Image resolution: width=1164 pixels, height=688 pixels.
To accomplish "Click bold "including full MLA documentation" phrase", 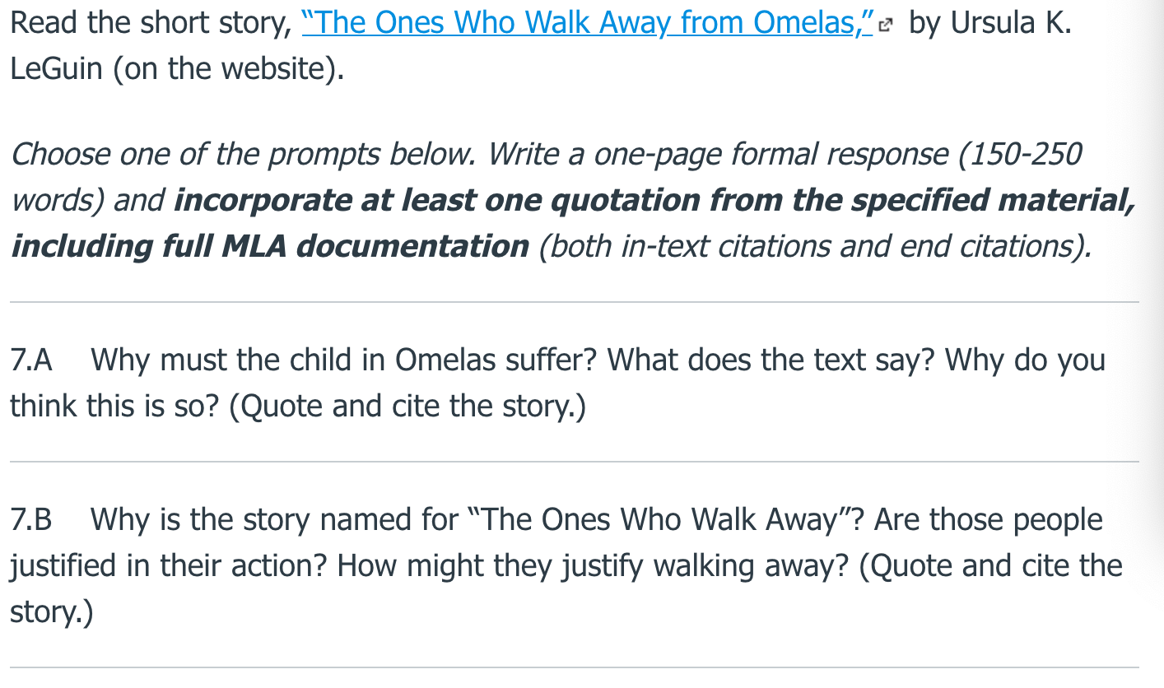I will [270, 246].
